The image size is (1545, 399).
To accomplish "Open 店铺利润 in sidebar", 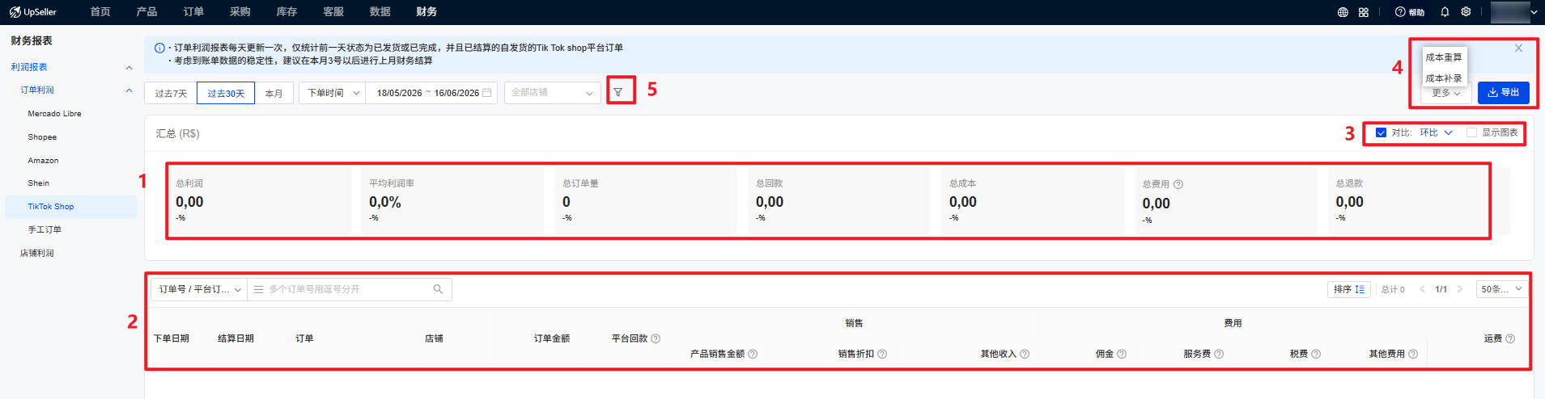I will [x=36, y=254].
